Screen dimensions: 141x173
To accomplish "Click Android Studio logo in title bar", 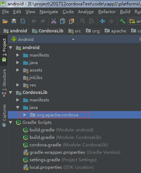I will click(x=3, y=4).
